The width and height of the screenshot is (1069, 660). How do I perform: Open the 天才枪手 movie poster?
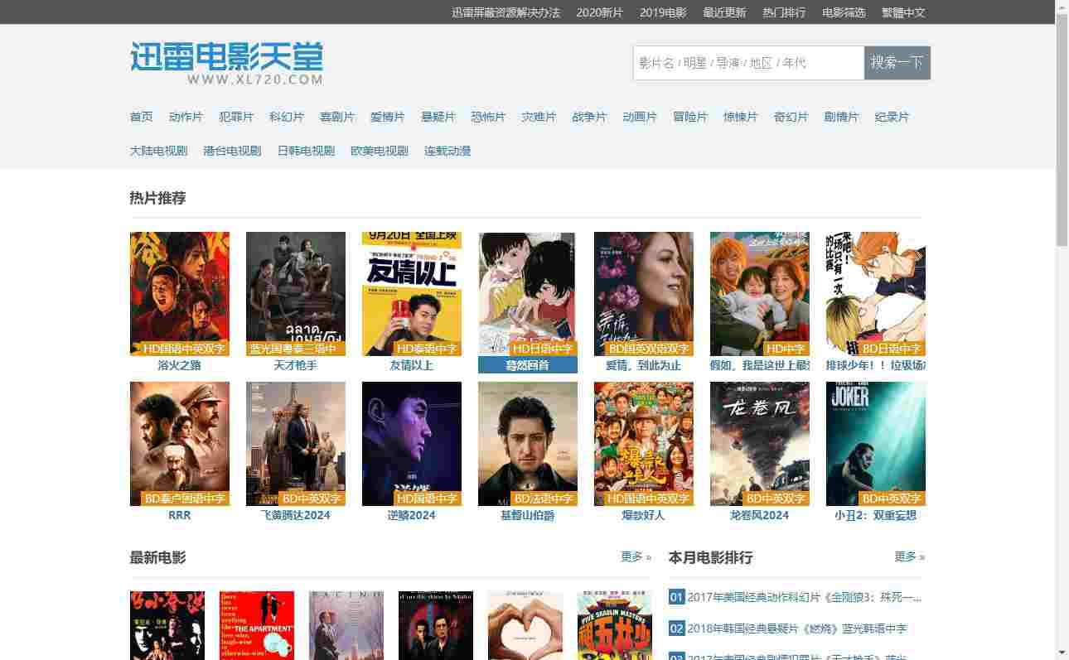[296, 294]
